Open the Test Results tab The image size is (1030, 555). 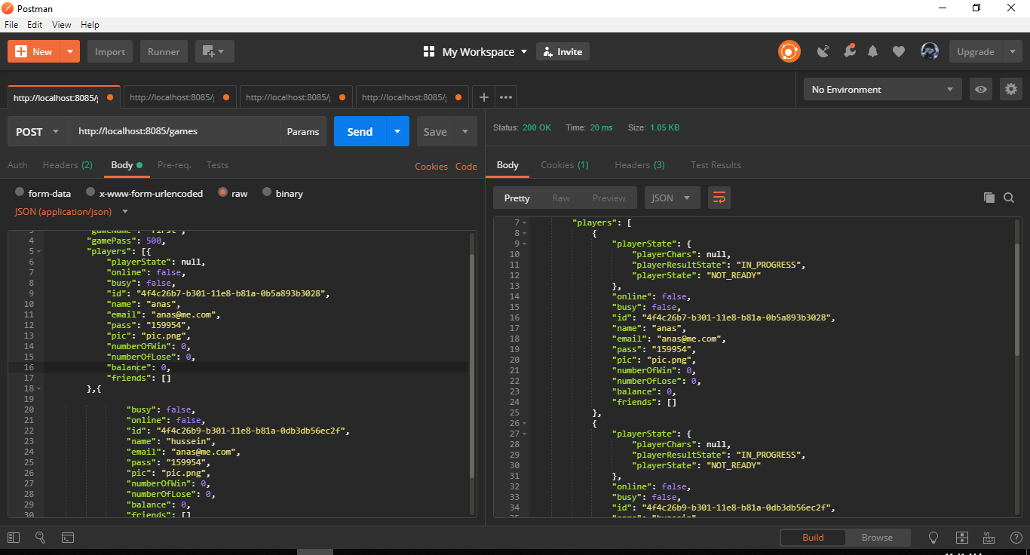point(716,164)
